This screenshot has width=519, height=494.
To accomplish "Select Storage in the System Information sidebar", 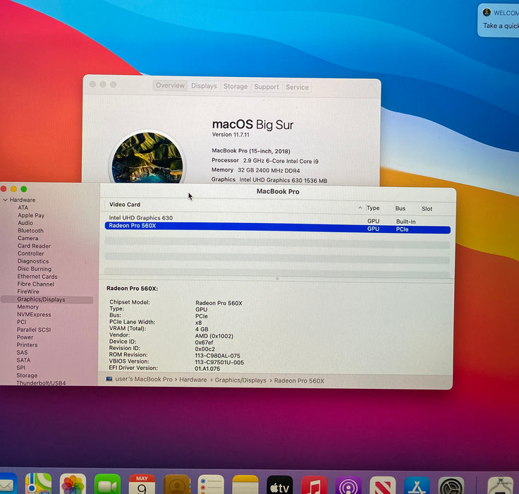I will pyautogui.click(x=27, y=375).
